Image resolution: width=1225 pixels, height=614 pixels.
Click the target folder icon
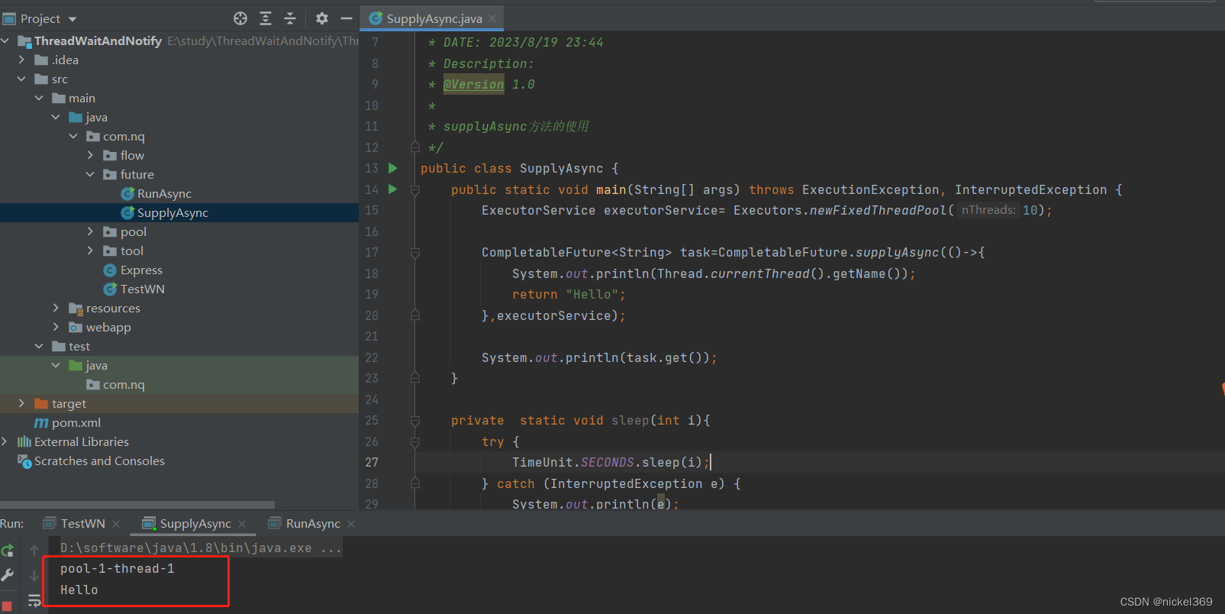(x=41, y=403)
